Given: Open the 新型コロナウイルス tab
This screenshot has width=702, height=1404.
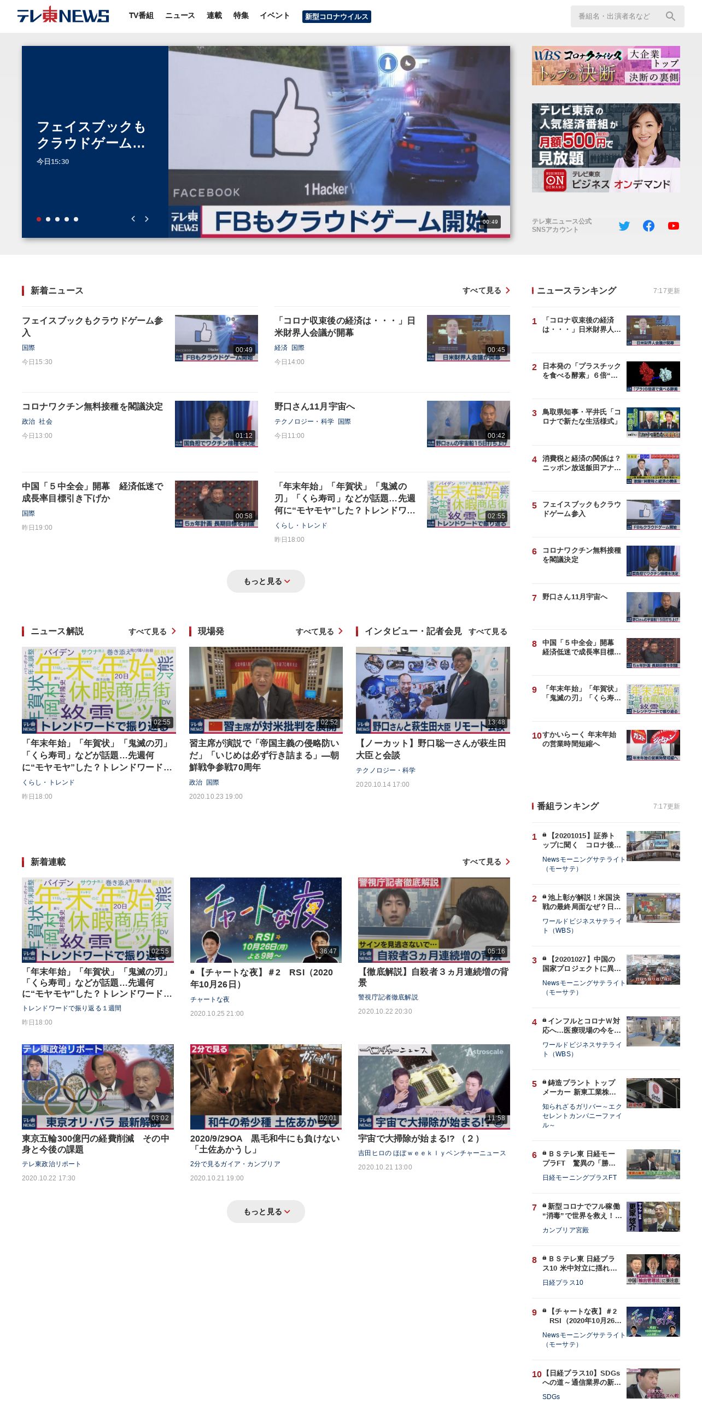Looking at the screenshot, I should click(x=337, y=17).
